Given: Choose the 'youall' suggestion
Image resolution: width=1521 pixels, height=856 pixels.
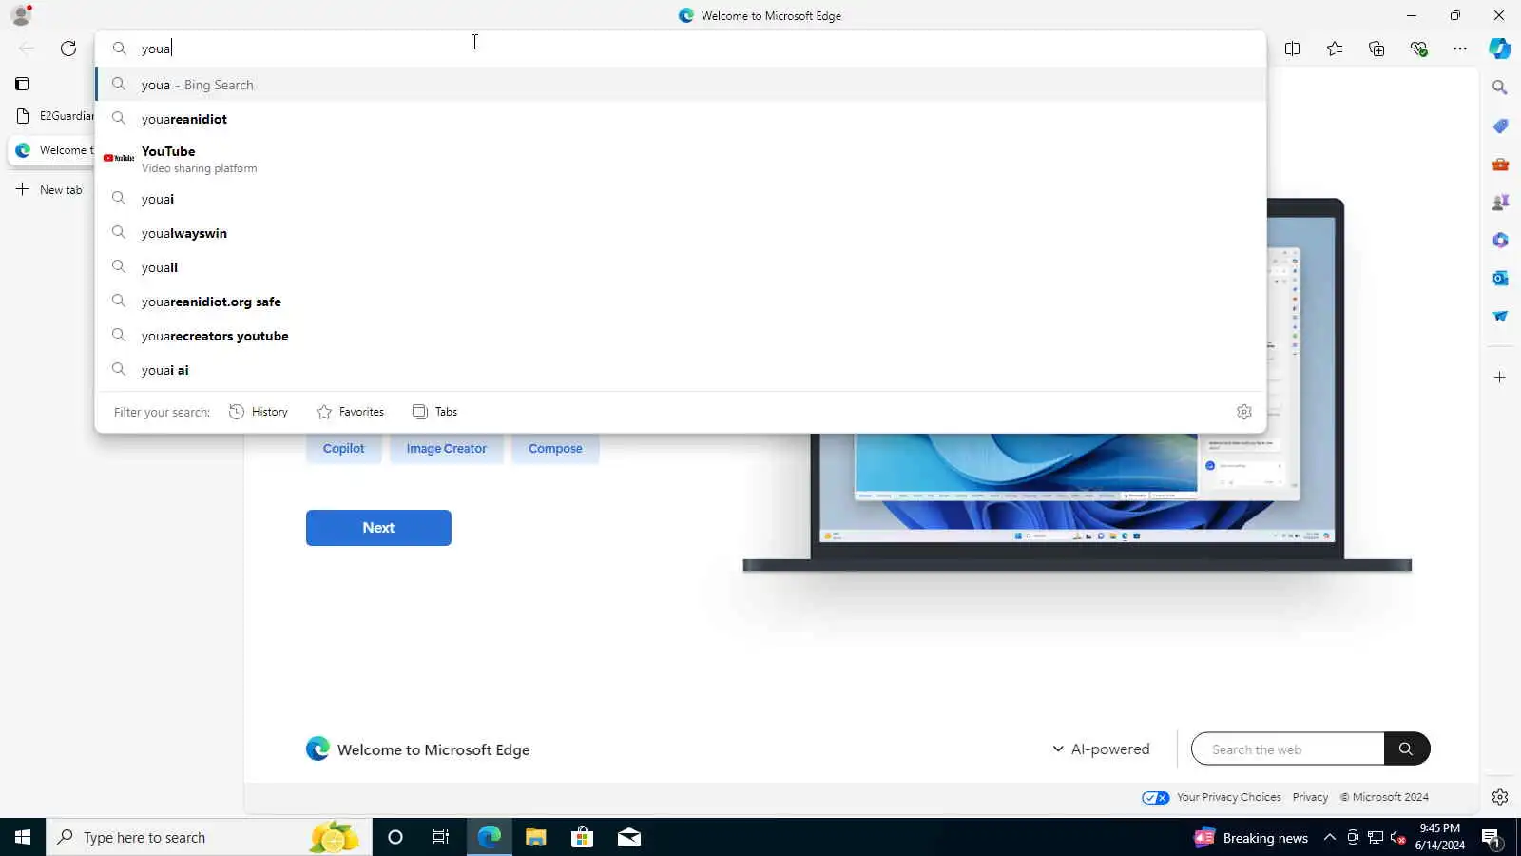Looking at the screenshot, I should [681, 267].
